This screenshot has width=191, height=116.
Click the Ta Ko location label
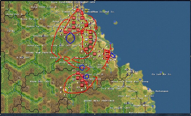coord(11,31)
